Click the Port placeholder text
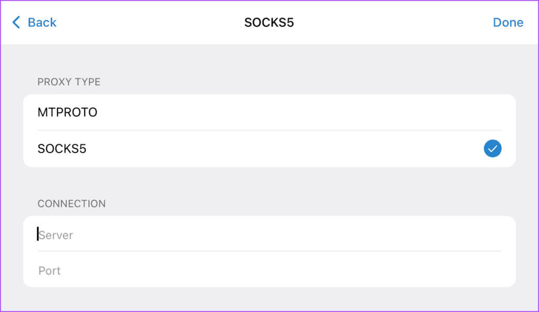Screen dimensions: 539x312 49,271
